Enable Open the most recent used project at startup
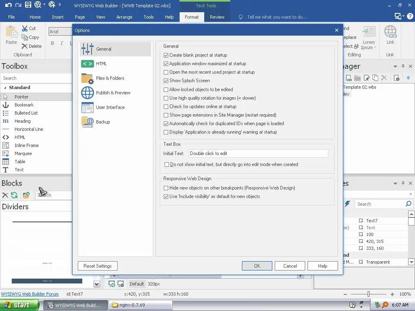Image resolution: width=415 pixels, height=311 pixels. pos(166,72)
